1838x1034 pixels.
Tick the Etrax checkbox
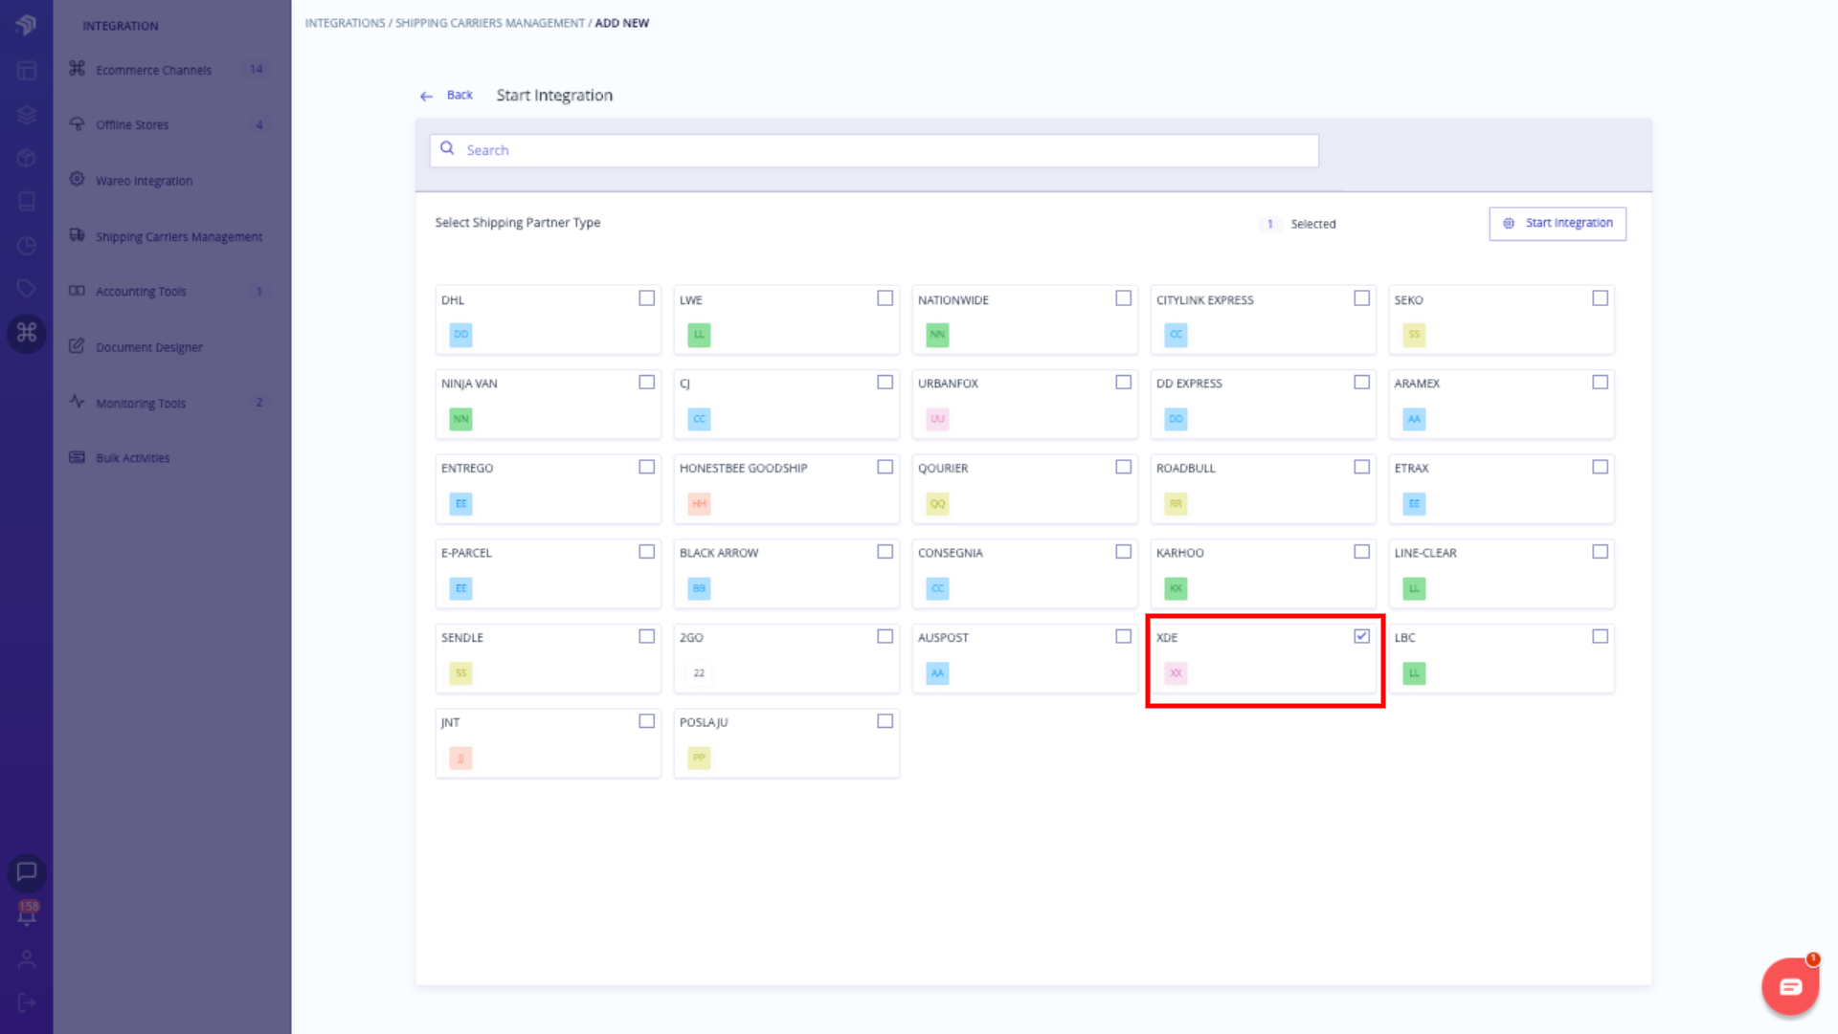[1600, 467]
